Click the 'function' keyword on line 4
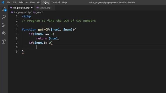 (29, 29)
